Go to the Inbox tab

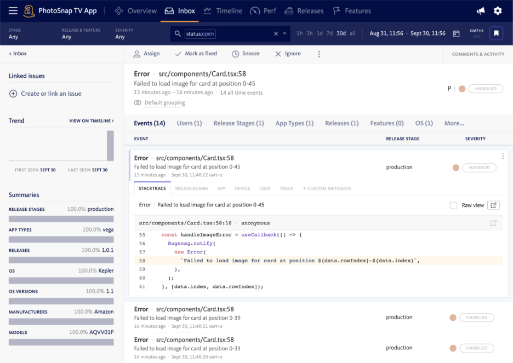180,11
